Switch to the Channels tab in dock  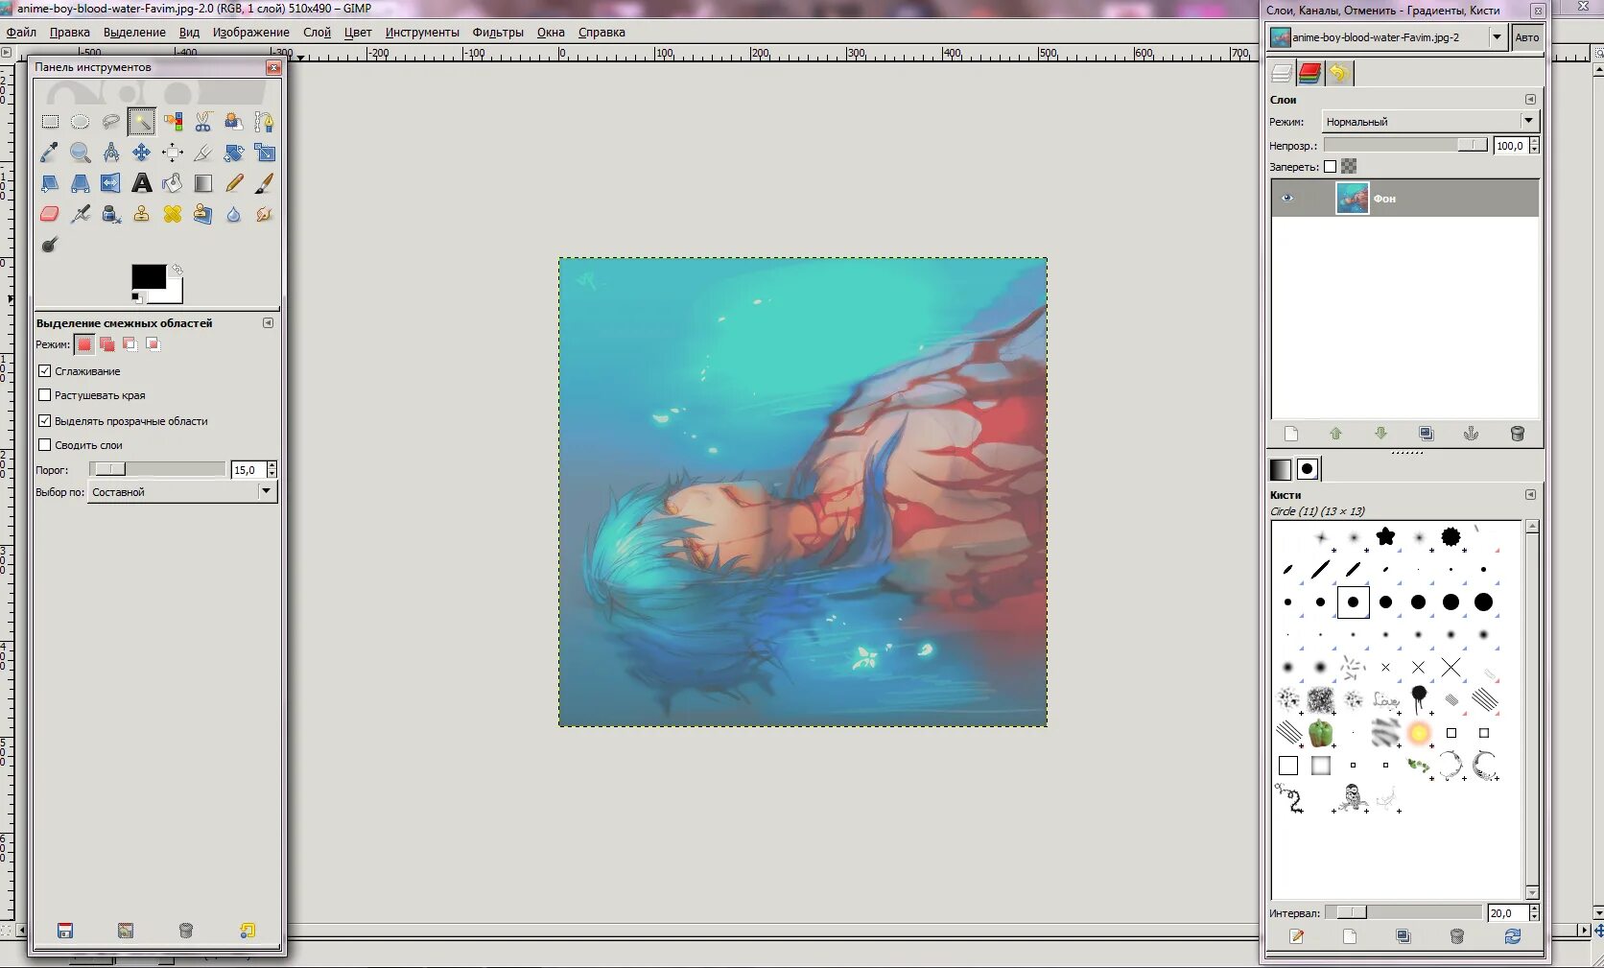pos(1310,73)
